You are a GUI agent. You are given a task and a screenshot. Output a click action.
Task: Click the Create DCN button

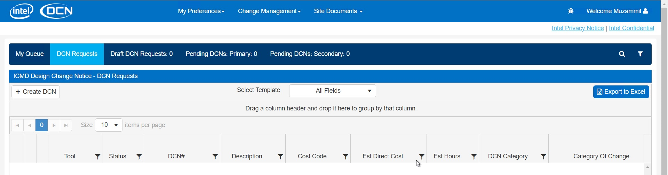[x=36, y=92]
